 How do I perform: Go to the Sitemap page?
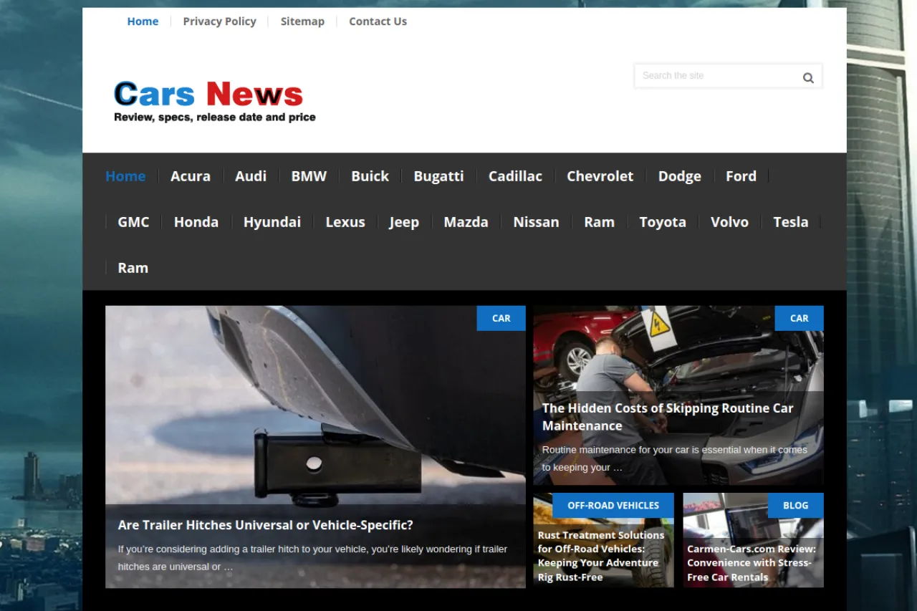pyautogui.click(x=302, y=21)
